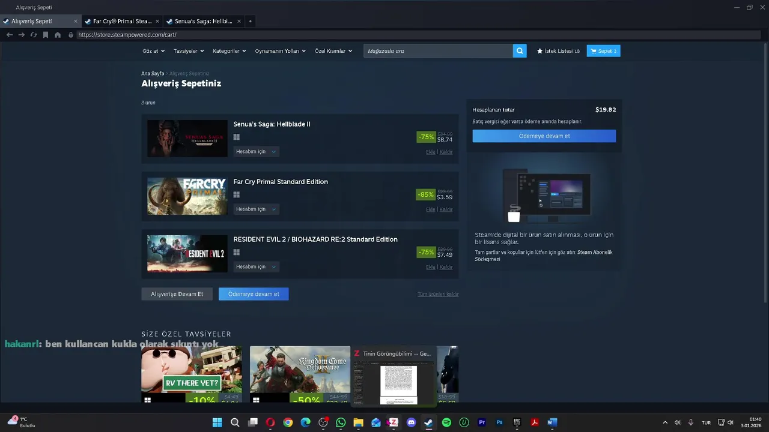Image resolution: width=769 pixels, height=432 pixels.
Task: Click Ekle link for Far Cry Primal
Action: [x=431, y=210]
